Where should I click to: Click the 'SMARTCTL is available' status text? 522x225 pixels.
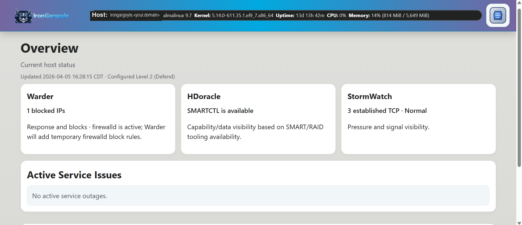point(220,111)
